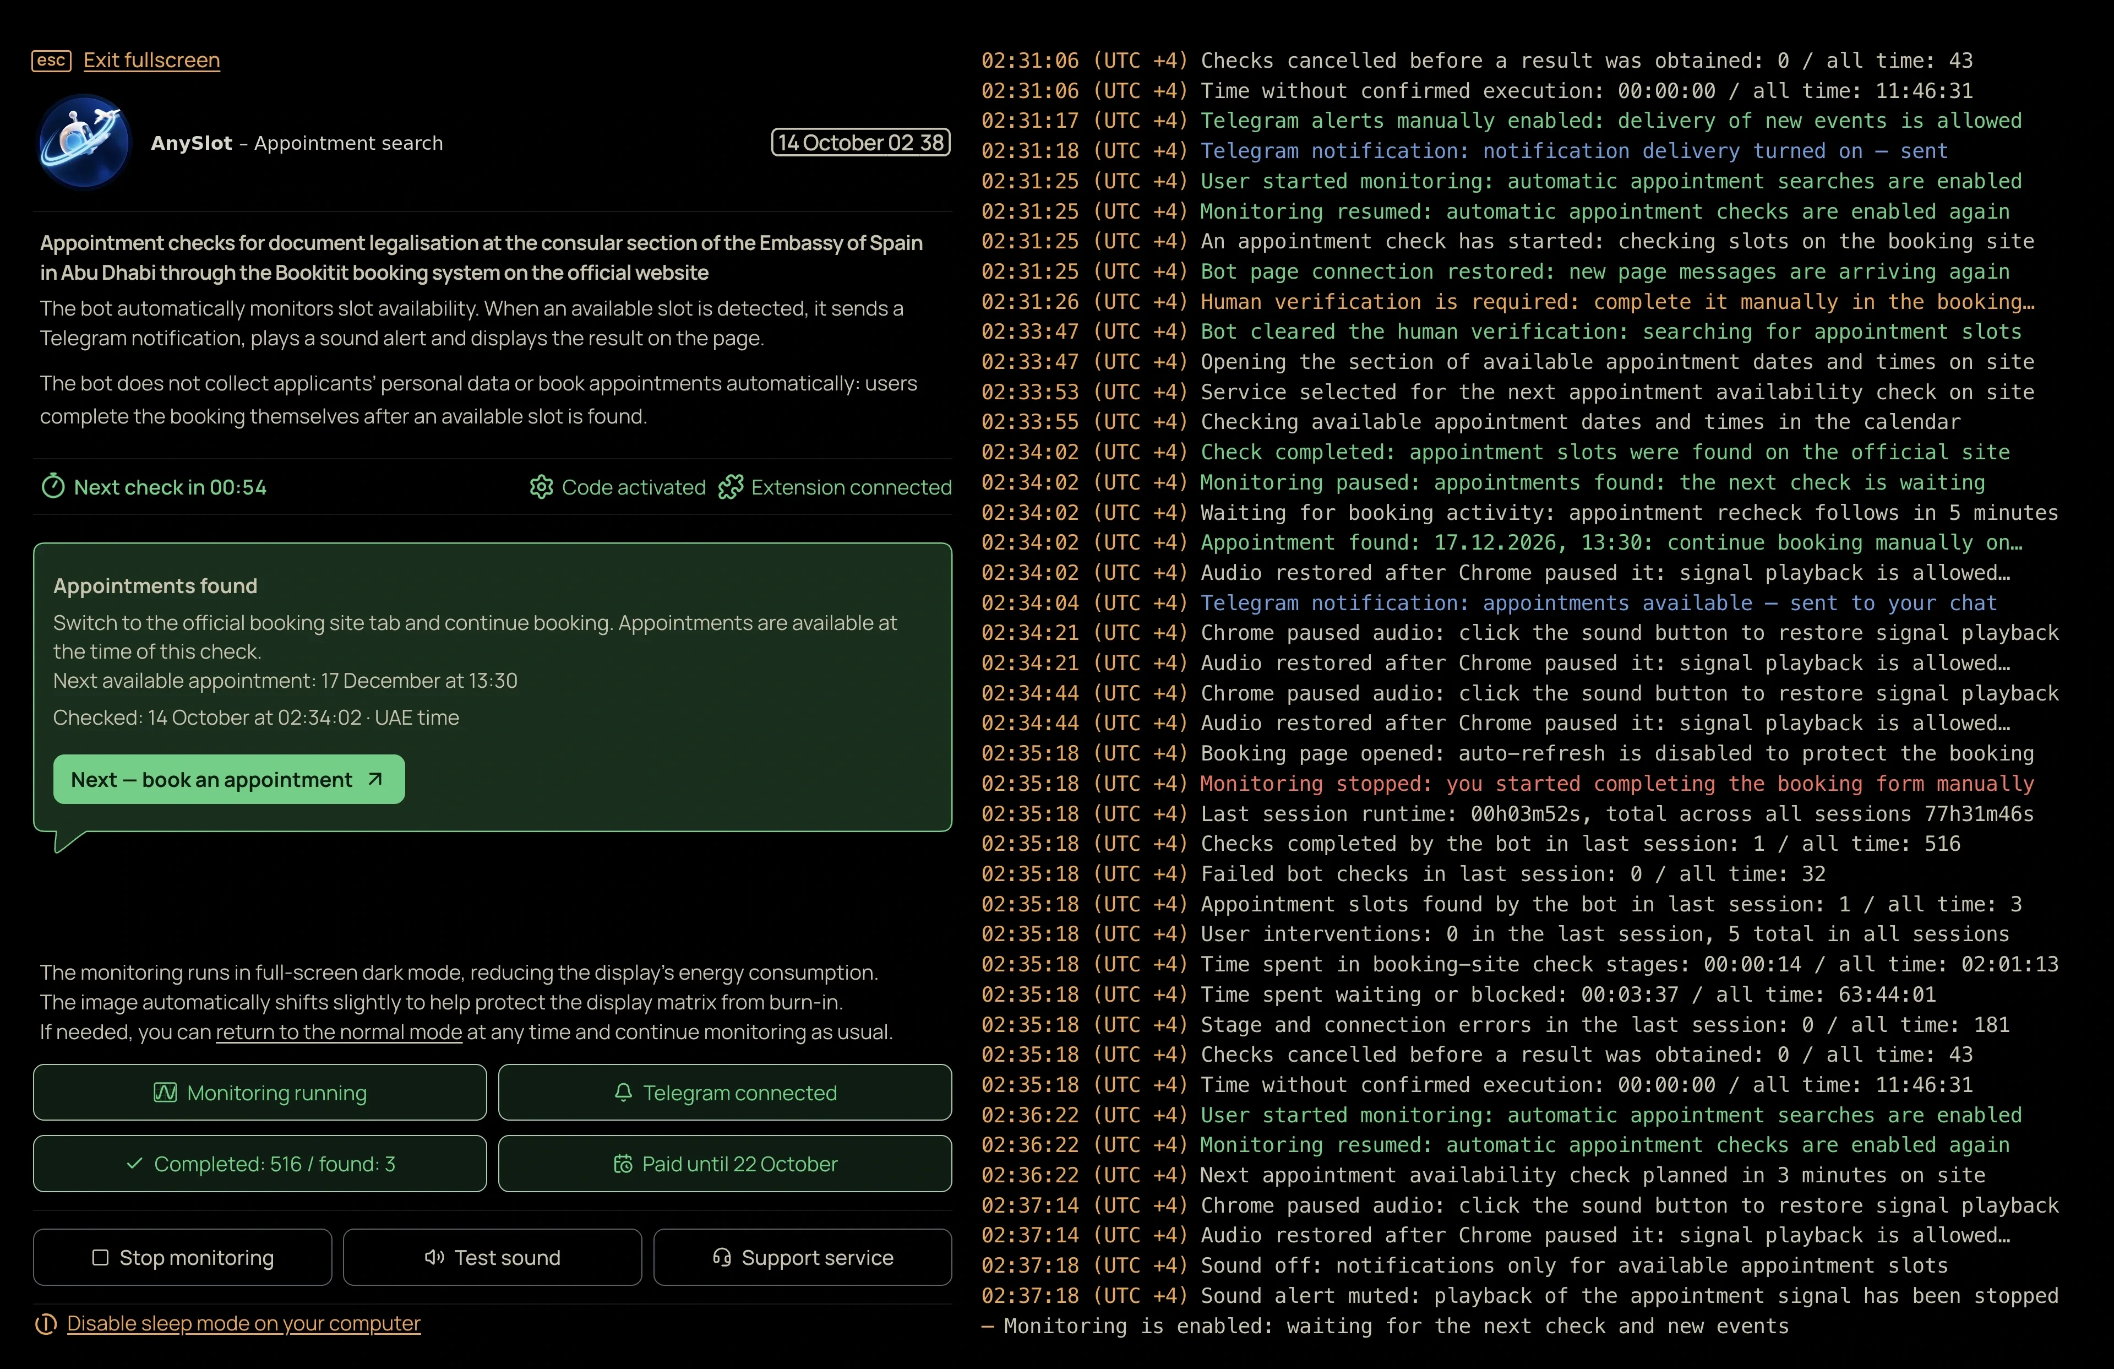Click the chart icon in Monitoring running
Viewport: 2114px width, 1369px height.
click(165, 1092)
